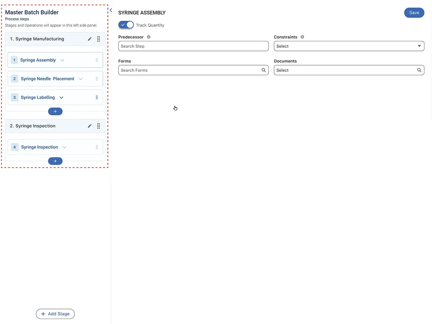Image resolution: width=432 pixels, height=324 pixels.
Task: Expand the Syringe Assembly chevron
Action: coord(62,60)
